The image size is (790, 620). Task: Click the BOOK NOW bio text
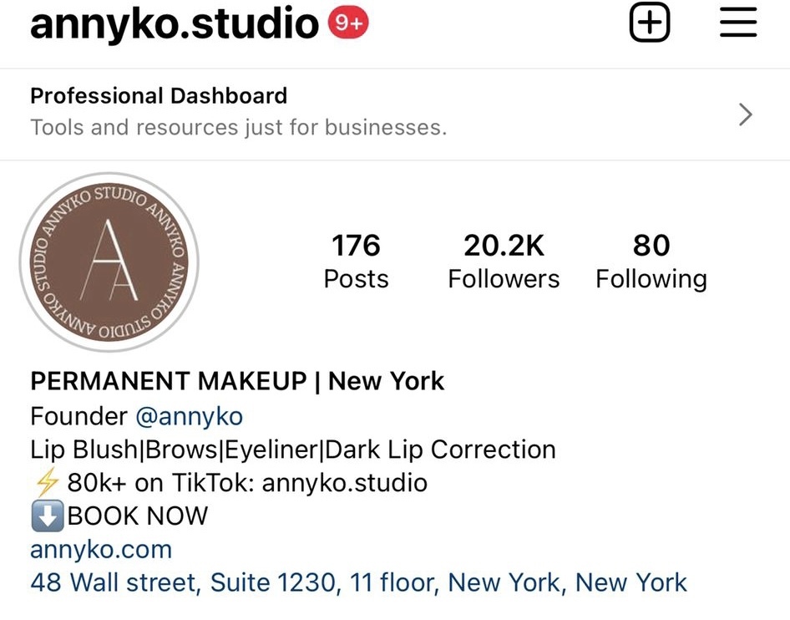coord(138,516)
